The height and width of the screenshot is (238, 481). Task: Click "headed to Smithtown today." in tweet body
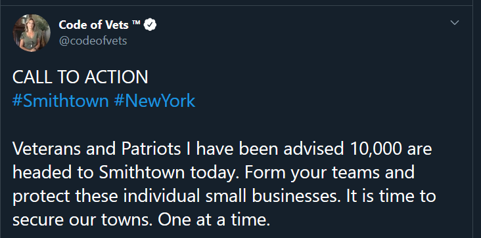pyautogui.click(x=126, y=172)
